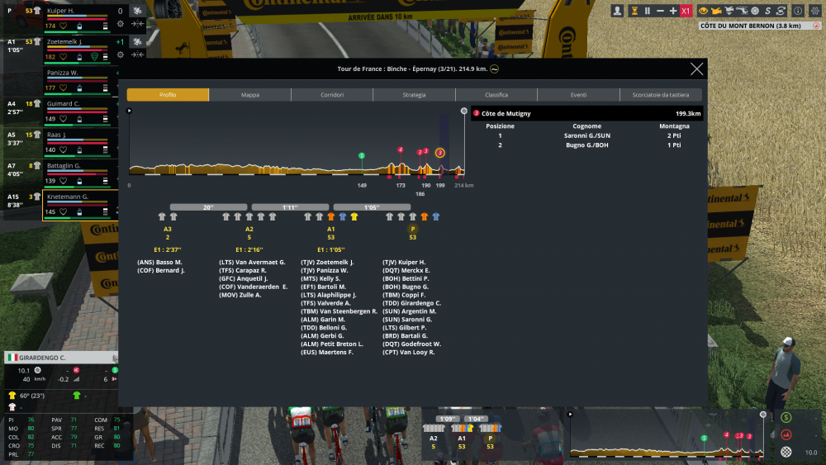Click Saroni G./SUN in climb results
Screen dimensions: 826x465
coord(586,135)
